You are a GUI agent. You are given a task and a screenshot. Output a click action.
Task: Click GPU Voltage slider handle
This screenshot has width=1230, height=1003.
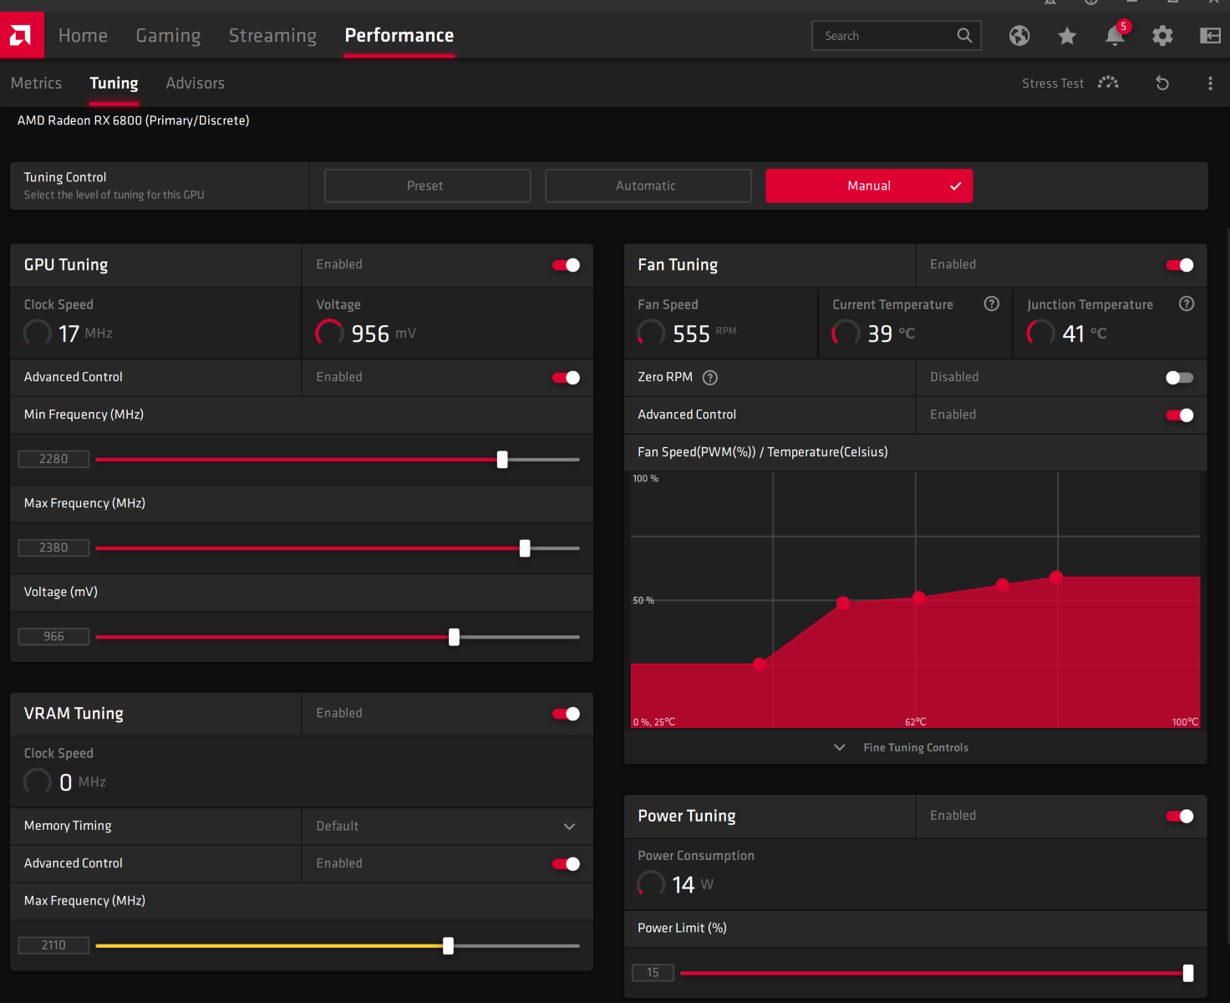pyautogui.click(x=454, y=637)
